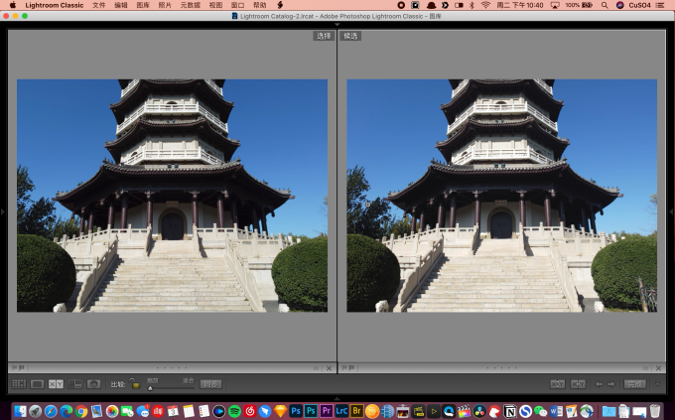Adjust the compare zoom slider

(x=170, y=387)
